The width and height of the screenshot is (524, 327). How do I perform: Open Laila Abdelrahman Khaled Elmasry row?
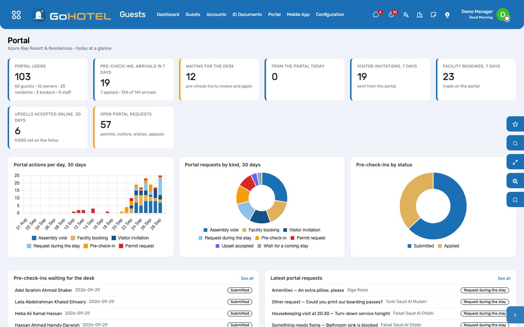point(134,302)
